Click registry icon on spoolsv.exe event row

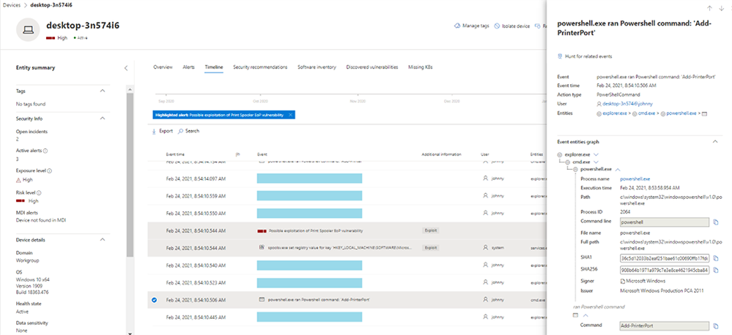[262, 248]
